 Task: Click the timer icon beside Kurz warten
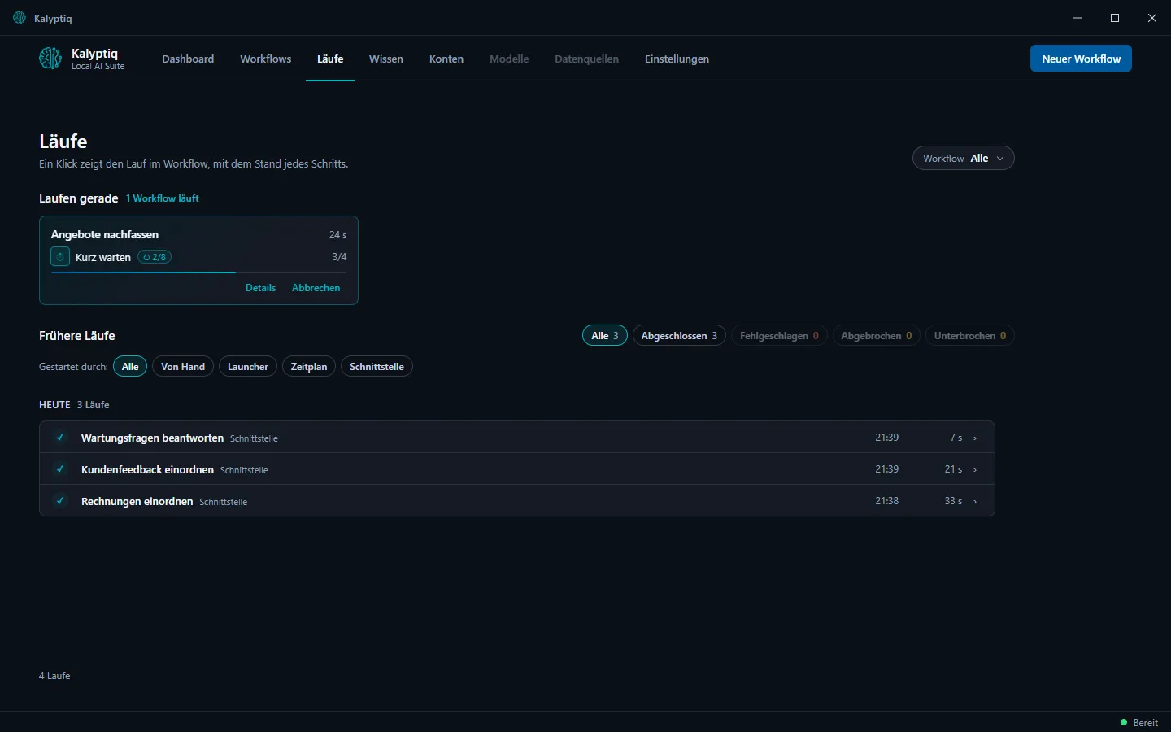60,257
